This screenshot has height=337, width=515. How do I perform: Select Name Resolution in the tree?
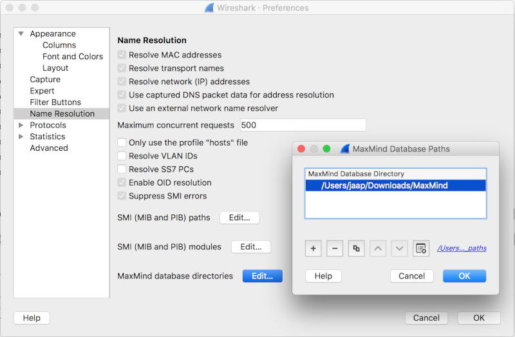point(62,114)
